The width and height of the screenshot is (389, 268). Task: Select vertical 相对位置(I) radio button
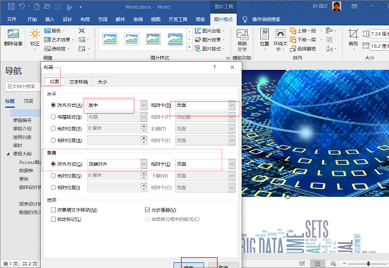pos(53,187)
